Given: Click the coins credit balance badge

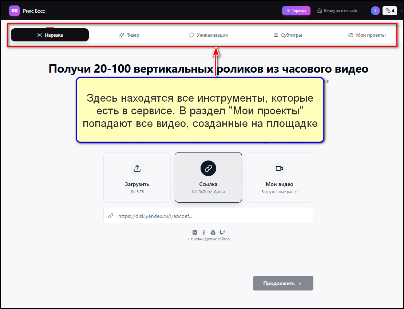Looking at the screenshot, I should coord(390,11).
